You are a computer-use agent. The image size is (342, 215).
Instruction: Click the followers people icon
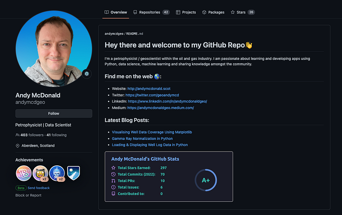point(18,135)
